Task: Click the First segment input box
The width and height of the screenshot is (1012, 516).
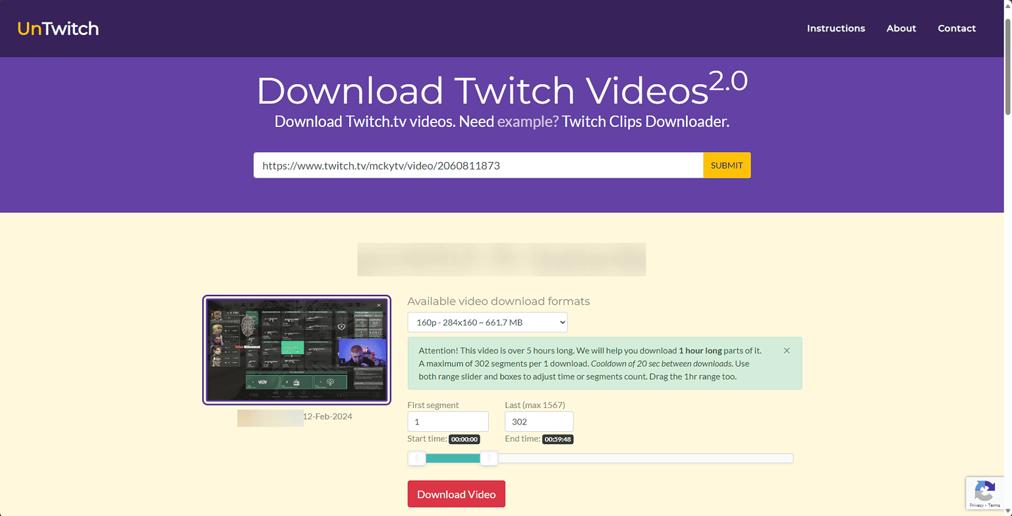Action: tap(448, 421)
